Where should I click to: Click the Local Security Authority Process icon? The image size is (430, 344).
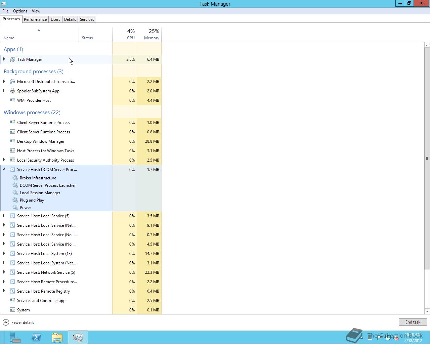point(12,160)
